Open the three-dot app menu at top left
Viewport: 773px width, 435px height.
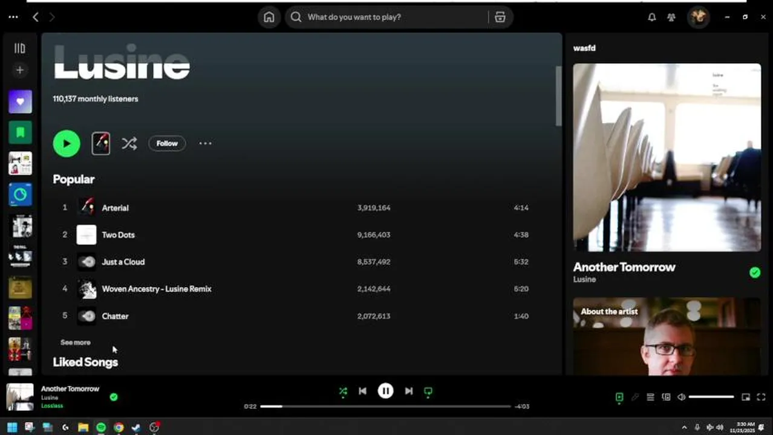[x=13, y=17]
